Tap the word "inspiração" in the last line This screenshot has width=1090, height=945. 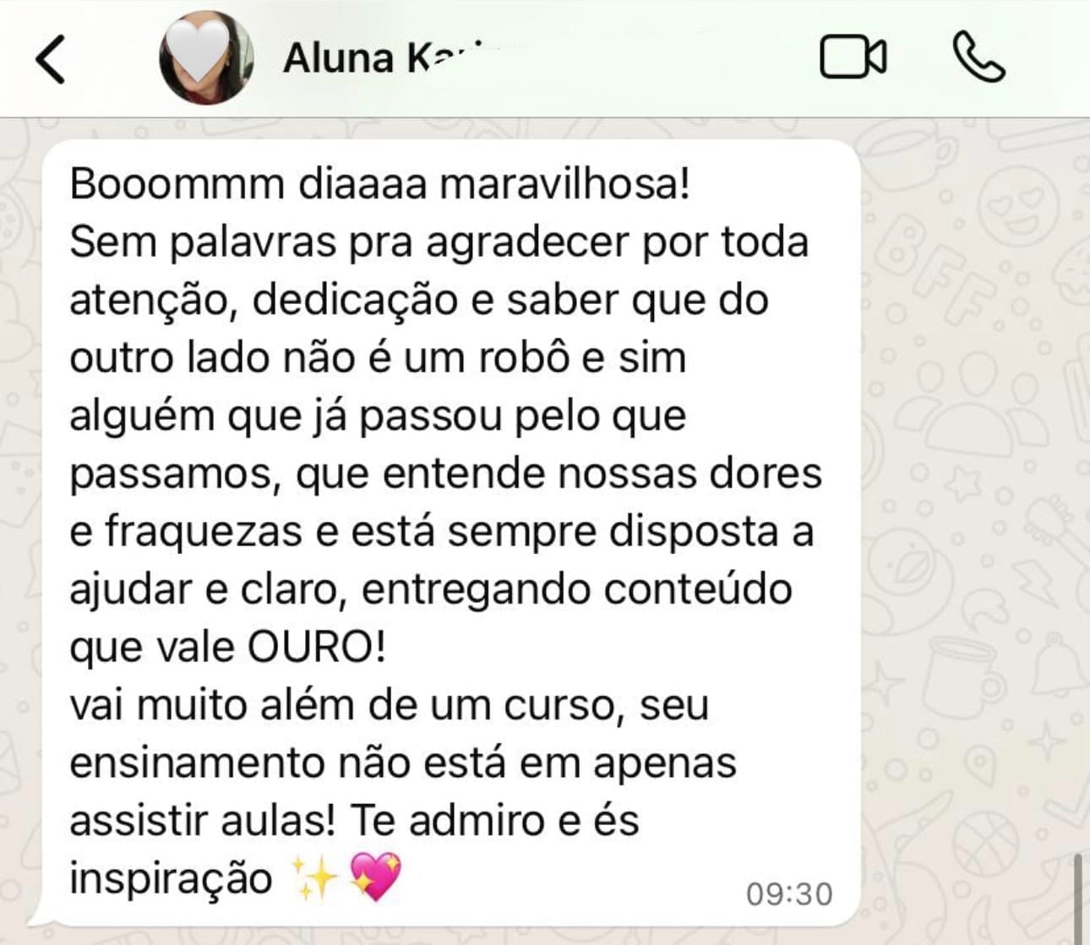pyautogui.click(x=171, y=878)
